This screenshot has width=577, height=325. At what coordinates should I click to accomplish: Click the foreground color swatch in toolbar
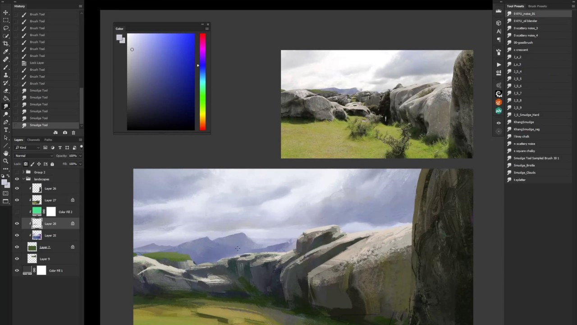[x=4, y=181]
